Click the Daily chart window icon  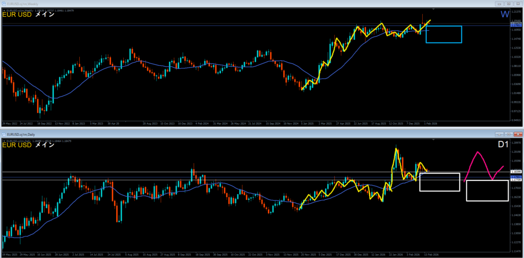[x=4, y=133]
